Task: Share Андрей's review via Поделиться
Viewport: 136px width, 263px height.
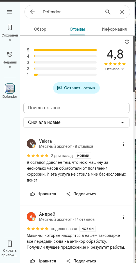Action: (x=81, y=261)
